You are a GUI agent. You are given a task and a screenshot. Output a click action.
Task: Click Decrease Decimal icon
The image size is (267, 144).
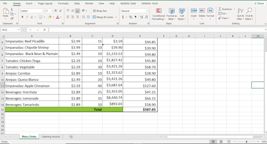coord(146,17)
